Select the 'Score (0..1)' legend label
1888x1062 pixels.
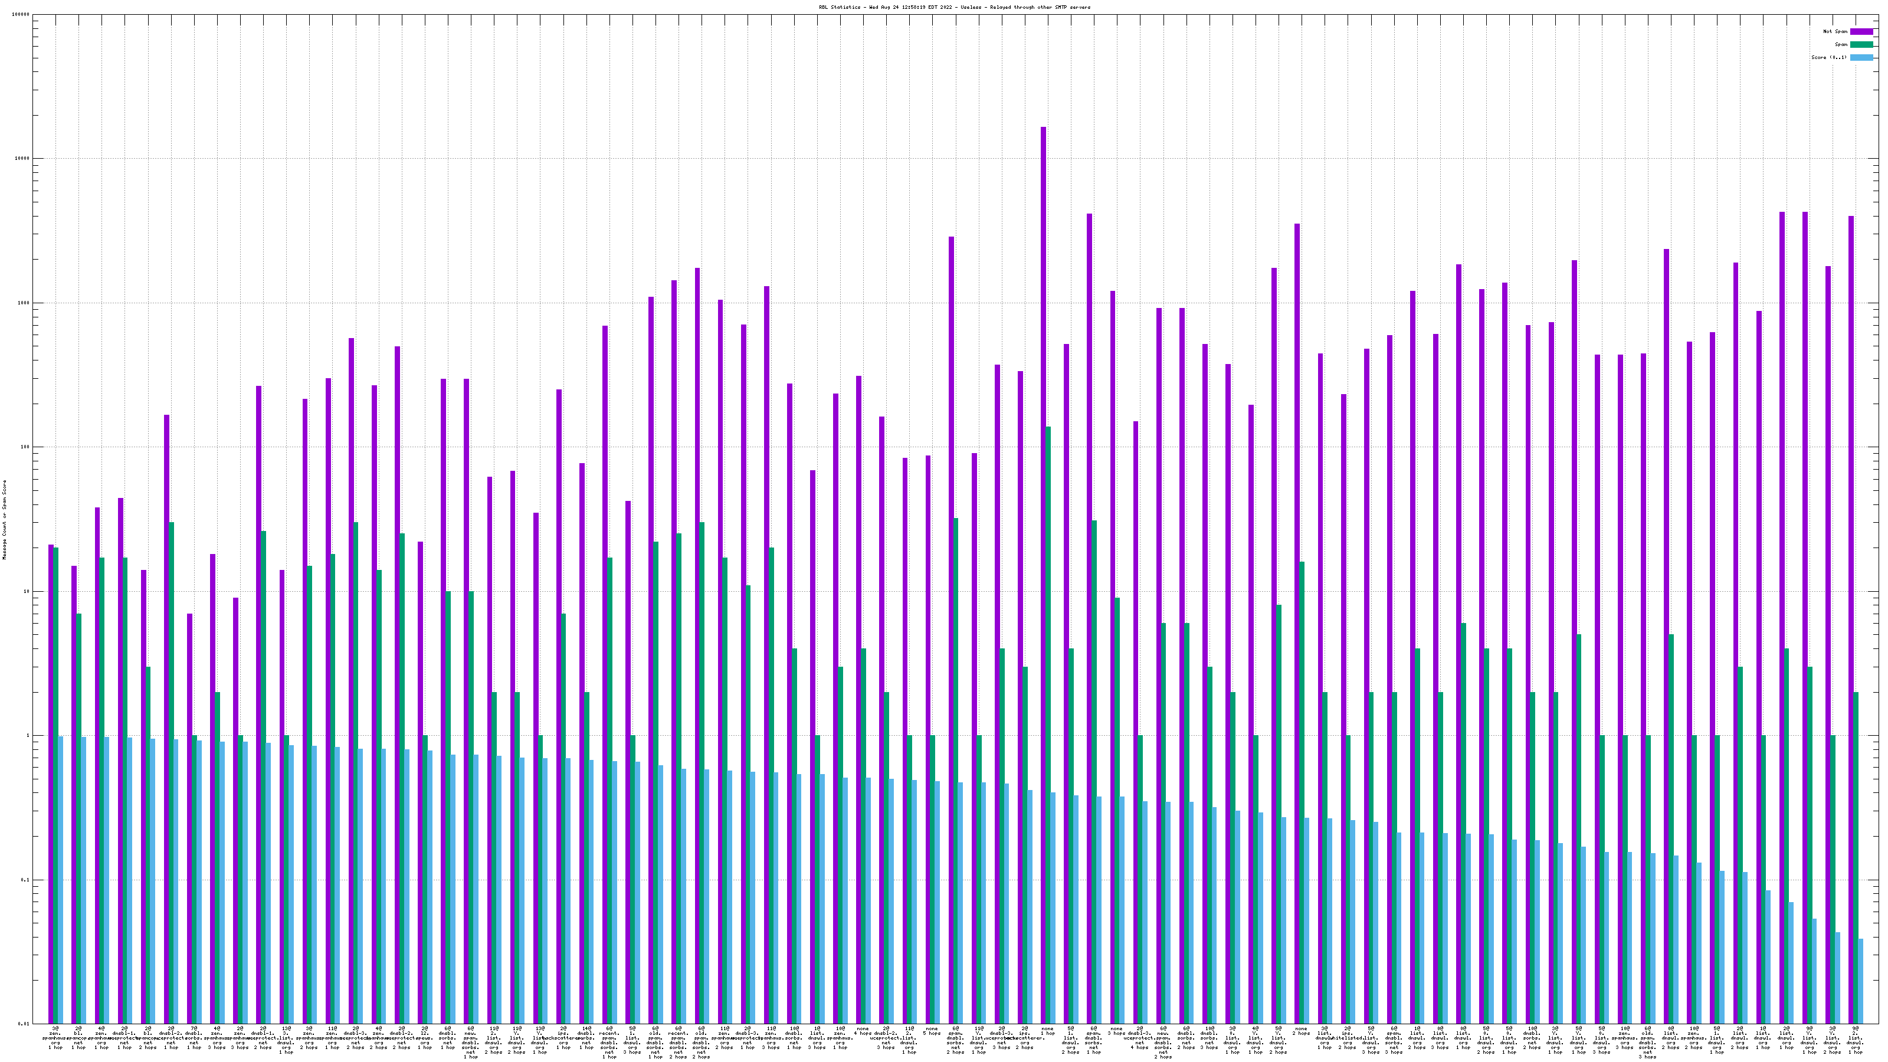click(x=1828, y=57)
